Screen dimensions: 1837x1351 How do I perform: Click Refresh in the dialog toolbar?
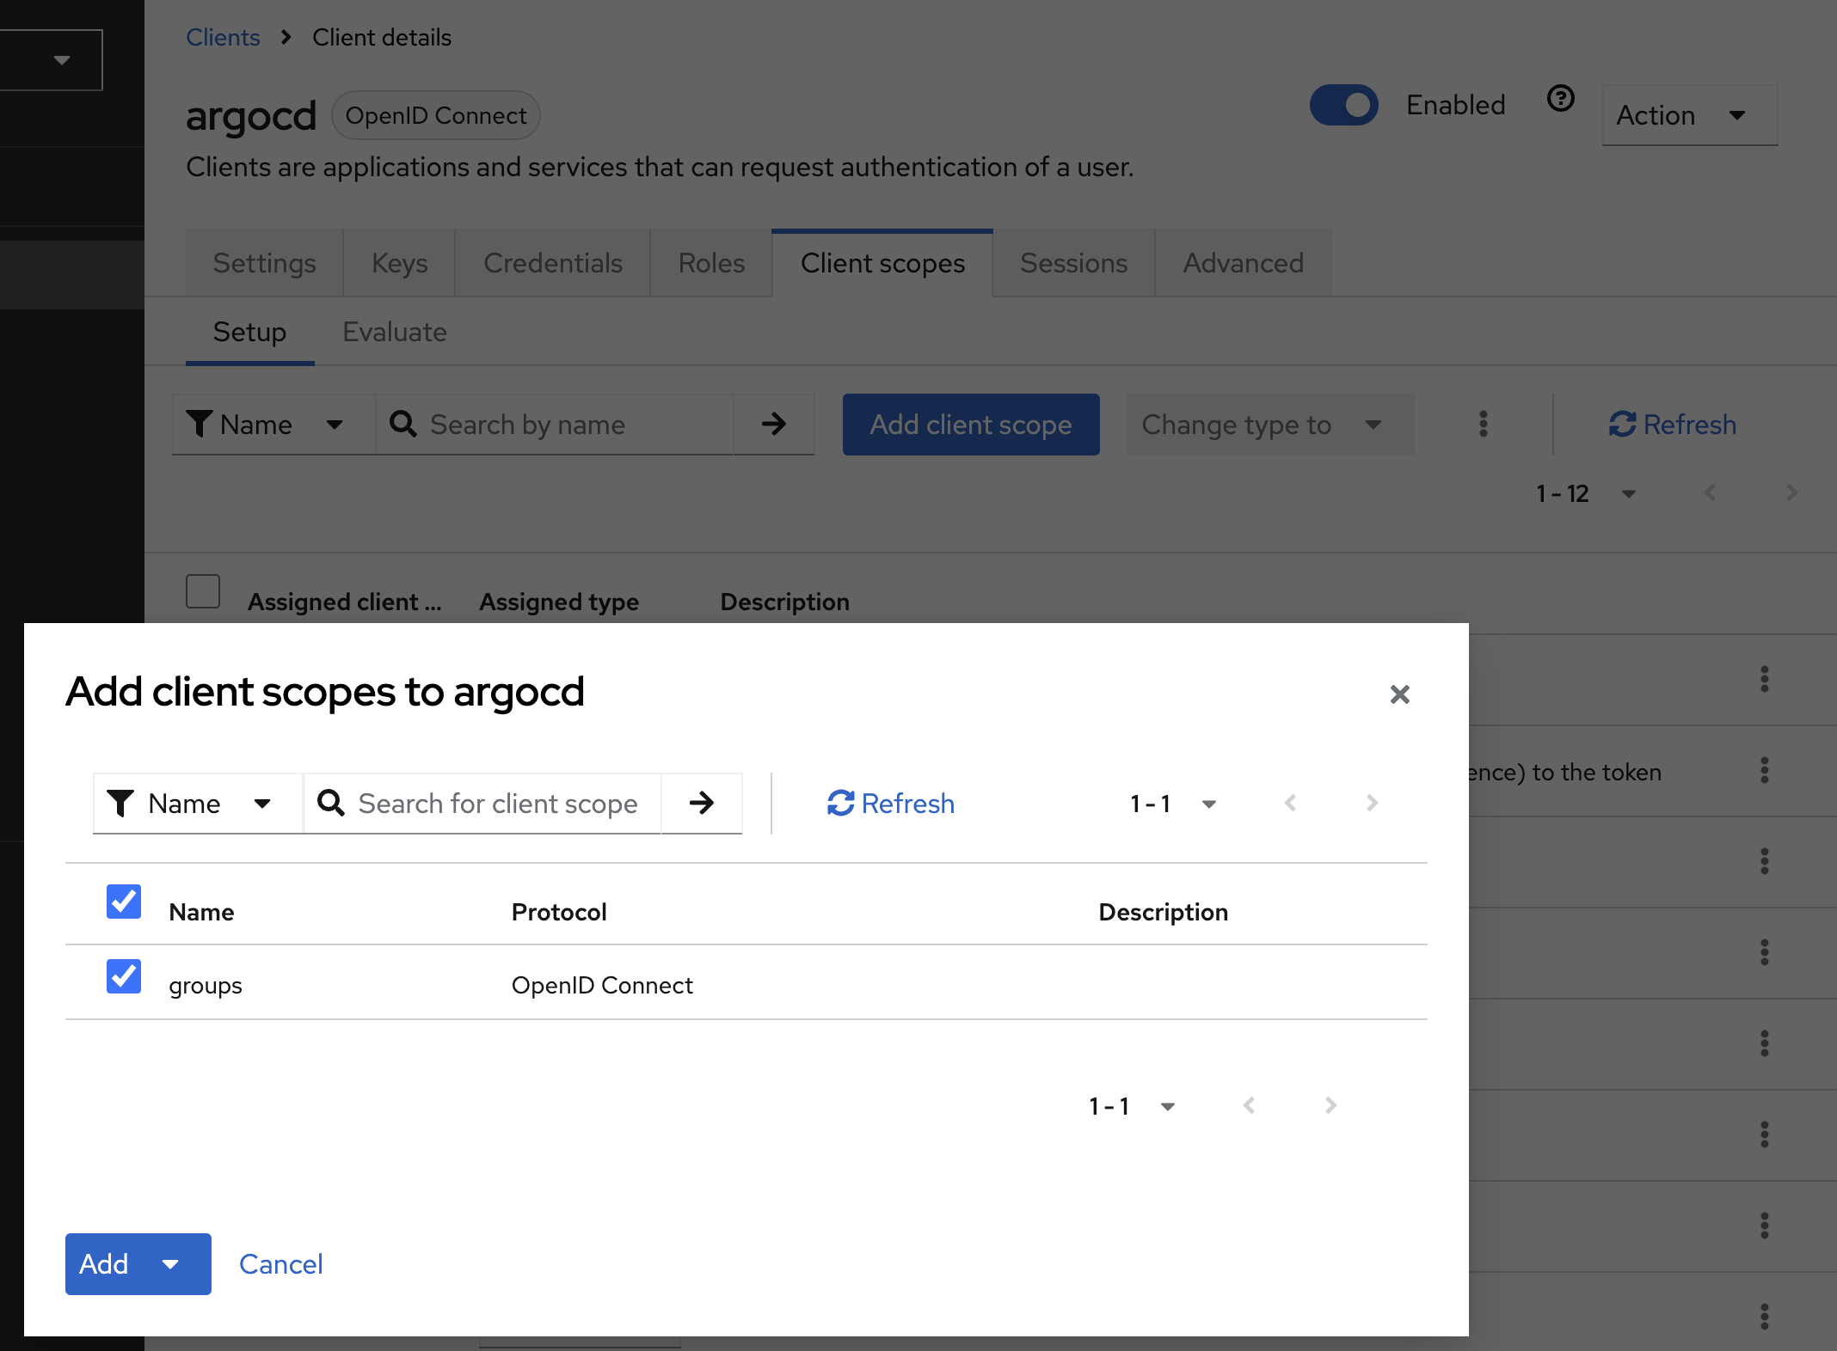891,804
